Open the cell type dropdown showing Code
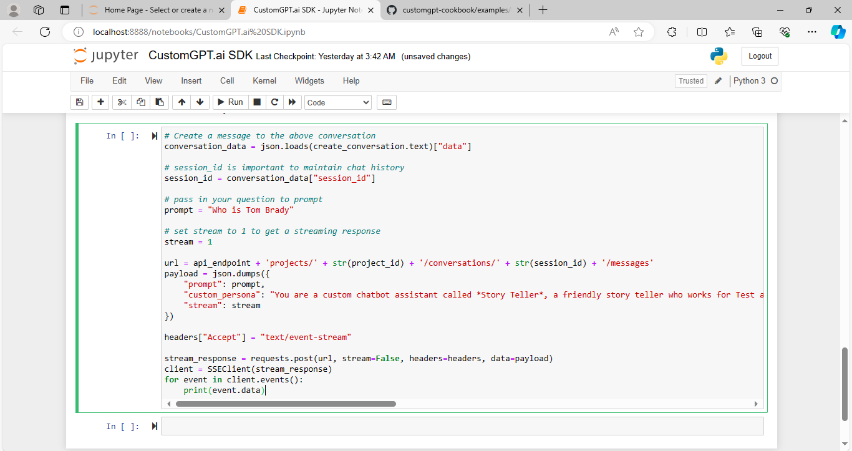Screen dimensions: 852x451 coord(337,102)
